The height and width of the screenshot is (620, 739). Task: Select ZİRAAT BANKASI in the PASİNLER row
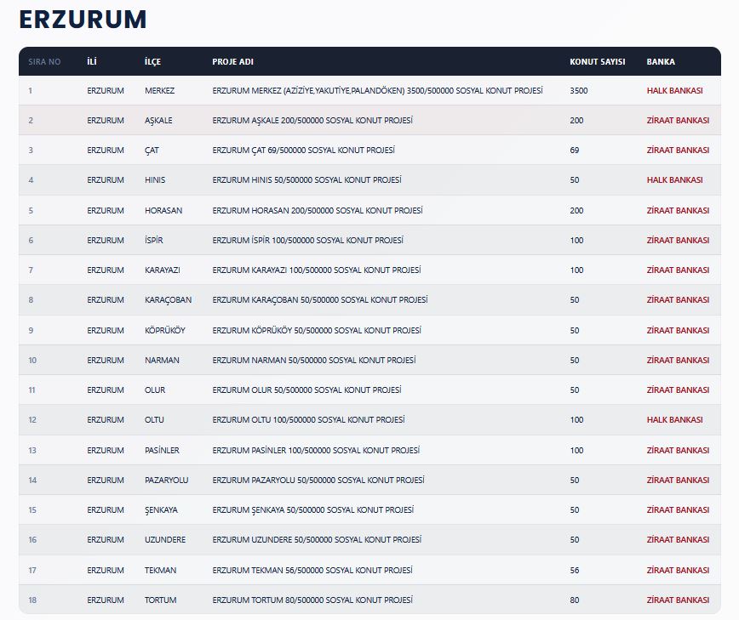click(x=678, y=451)
